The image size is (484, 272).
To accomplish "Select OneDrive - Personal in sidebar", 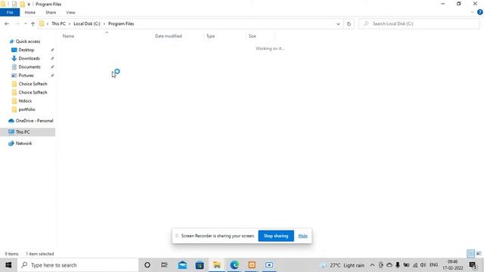I will click(x=34, y=121).
